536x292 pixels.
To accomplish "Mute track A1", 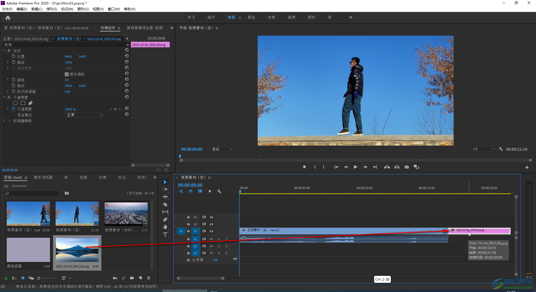I will coord(211,239).
